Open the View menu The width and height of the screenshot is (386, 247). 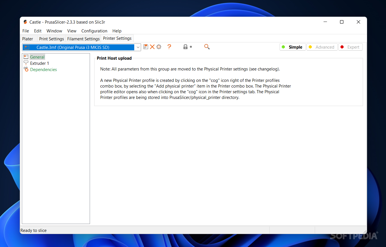click(72, 31)
